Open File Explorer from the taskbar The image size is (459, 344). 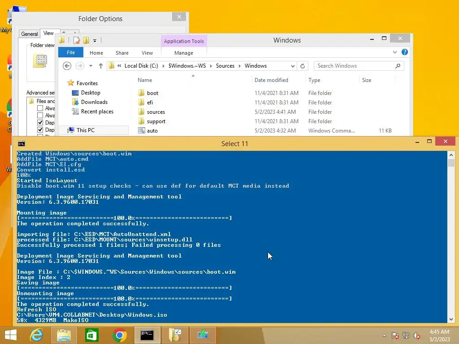pyautogui.click(x=64, y=335)
